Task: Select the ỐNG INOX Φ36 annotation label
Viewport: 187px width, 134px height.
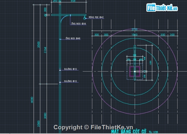Action: point(79,23)
